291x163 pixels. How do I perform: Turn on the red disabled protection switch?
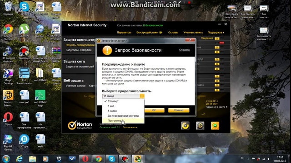point(219,43)
